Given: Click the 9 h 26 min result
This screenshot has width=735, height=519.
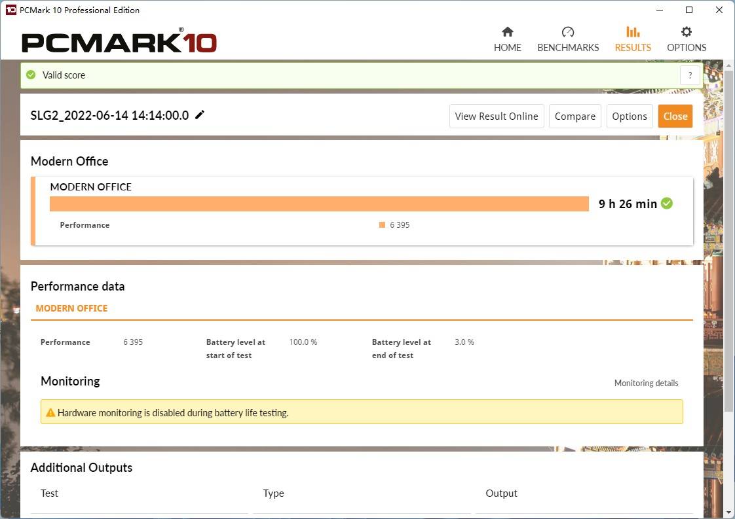Looking at the screenshot, I should click(628, 204).
